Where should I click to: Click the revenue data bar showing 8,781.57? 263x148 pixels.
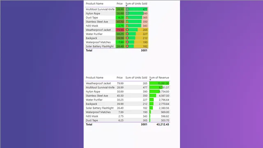click(x=156, y=88)
